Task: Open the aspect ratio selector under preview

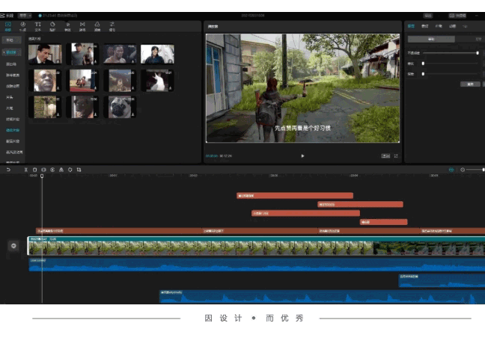Action: point(385,156)
